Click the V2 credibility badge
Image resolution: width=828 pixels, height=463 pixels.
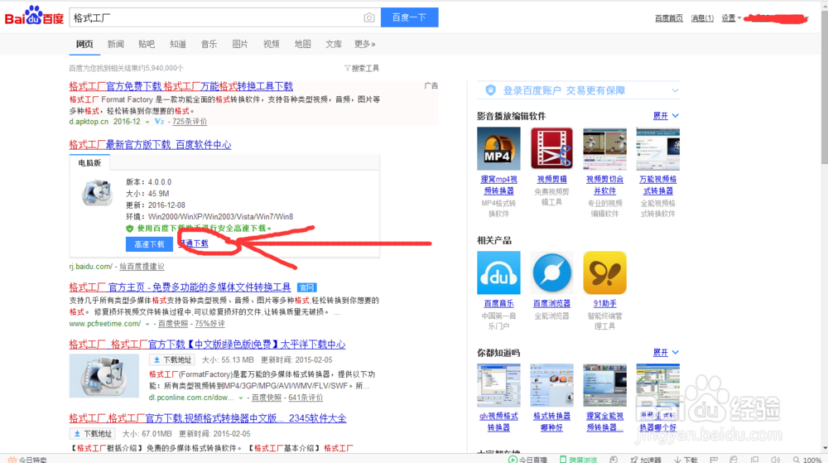[x=159, y=122]
